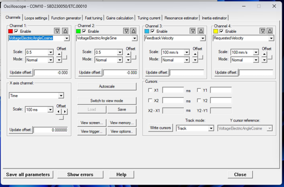Screen dimensions: 284x187
Task: Toggle the Y2 cursor checkbox
Action: tap(199, 100)
